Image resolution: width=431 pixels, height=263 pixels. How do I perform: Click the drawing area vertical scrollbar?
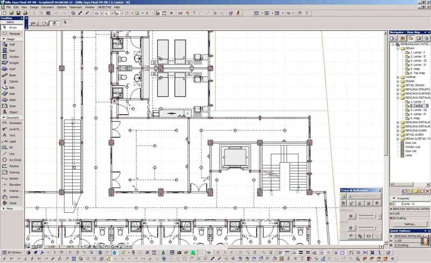click(386, 137)
